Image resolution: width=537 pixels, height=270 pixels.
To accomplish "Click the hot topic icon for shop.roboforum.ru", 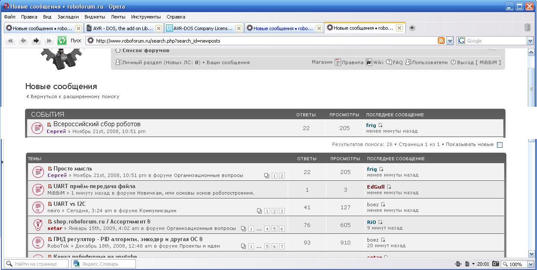I will [x=38, y=225].
